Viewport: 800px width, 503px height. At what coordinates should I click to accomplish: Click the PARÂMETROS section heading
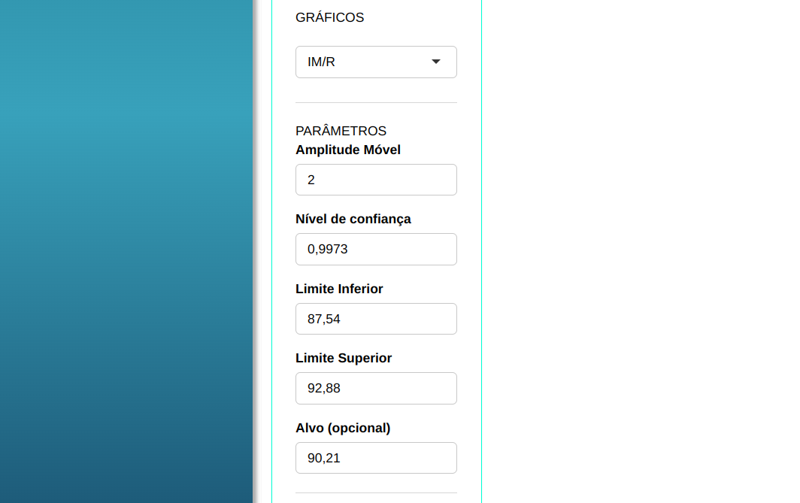341,131
